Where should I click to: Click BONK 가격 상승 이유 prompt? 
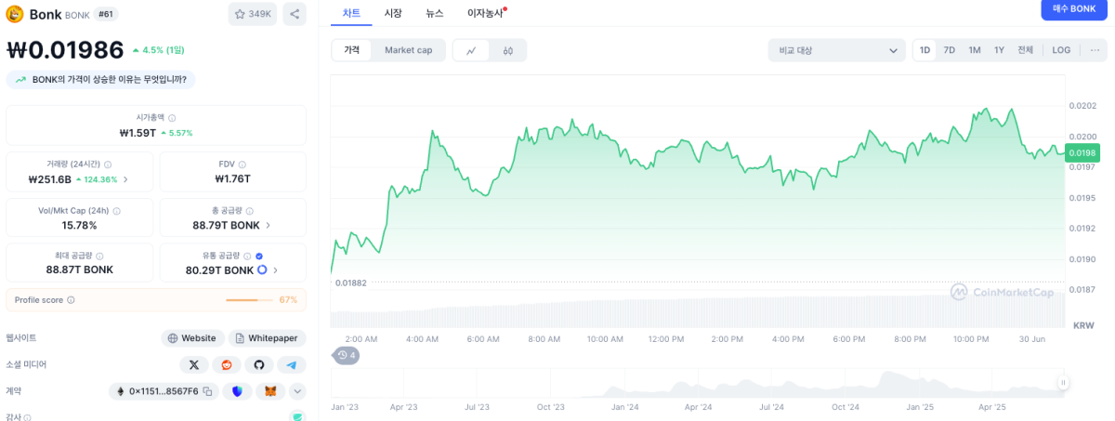[x=100, y=80]
